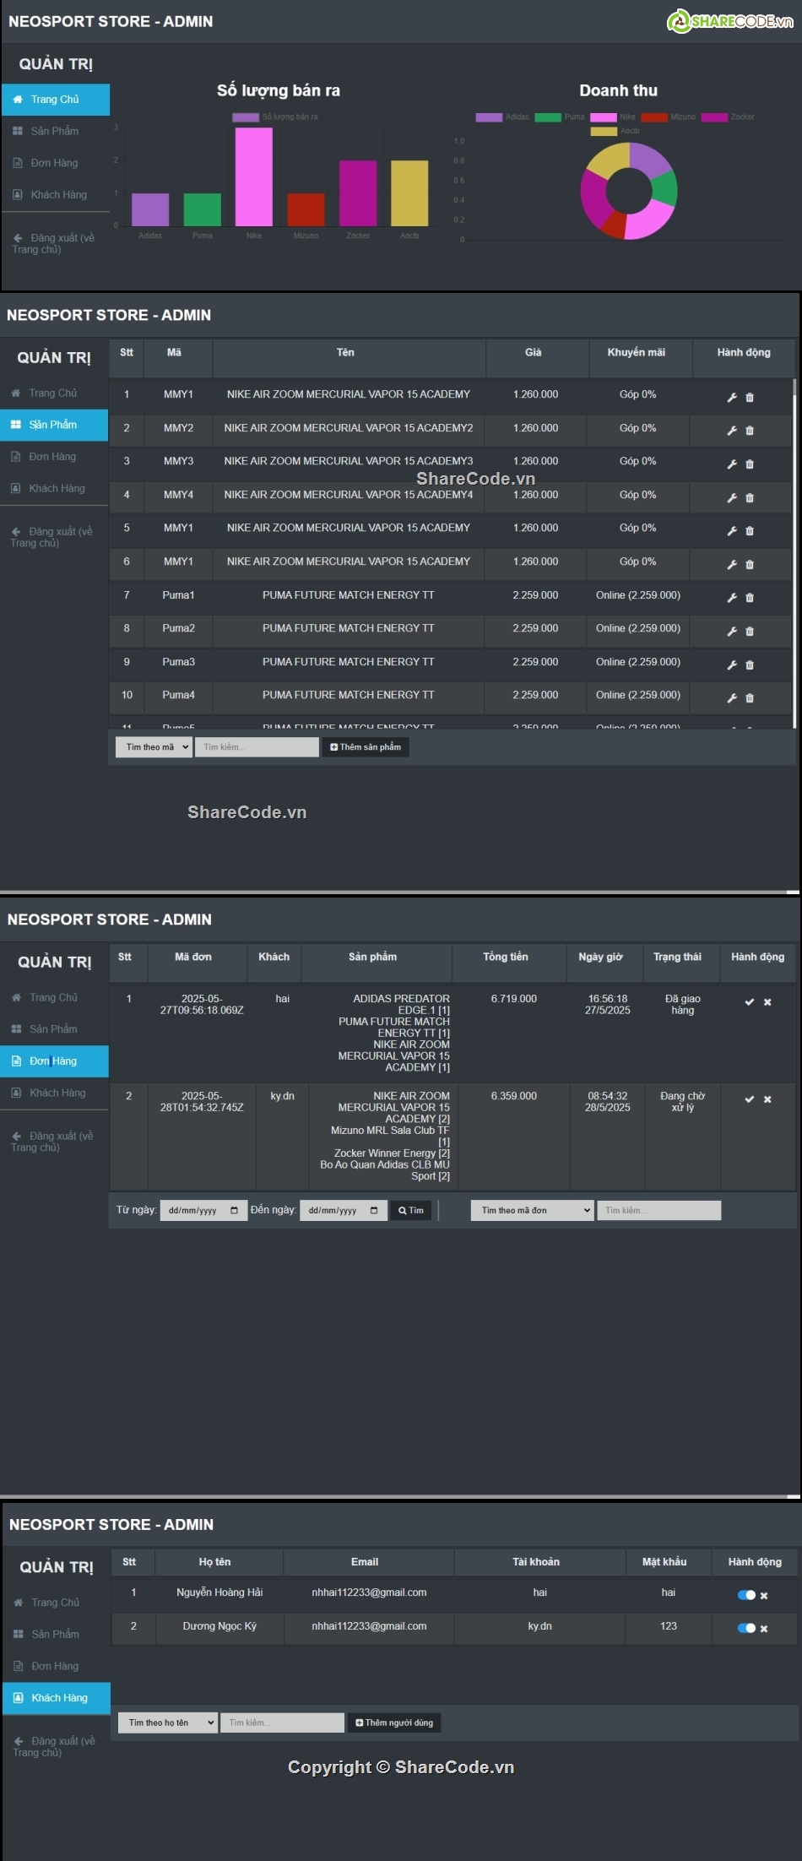Click the trash icon for Puma3
The height and width of the screenshot is (1861, 802).
[x=750, y=665]
